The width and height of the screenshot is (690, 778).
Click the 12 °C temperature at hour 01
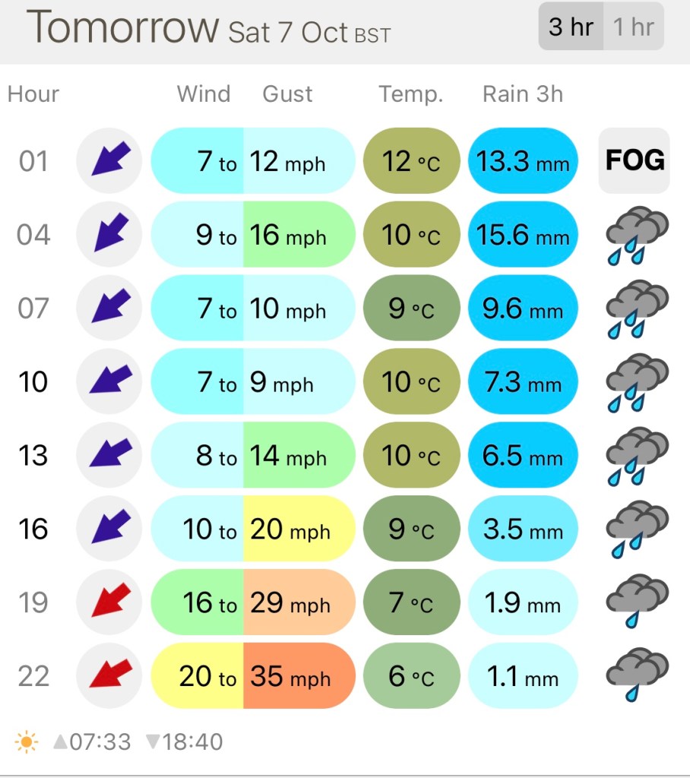coord(411,161)
